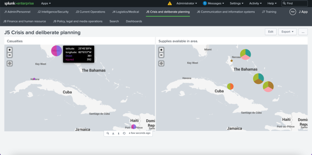This screenshot has height=155, width=312.
Task: Click 'a few seconds ago' refresh timestamp
Action: (139, 133)
